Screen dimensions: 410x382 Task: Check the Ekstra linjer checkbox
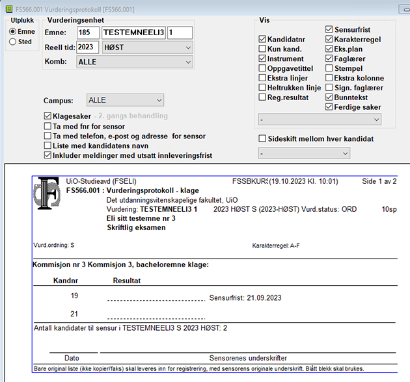tap(262, 78)
